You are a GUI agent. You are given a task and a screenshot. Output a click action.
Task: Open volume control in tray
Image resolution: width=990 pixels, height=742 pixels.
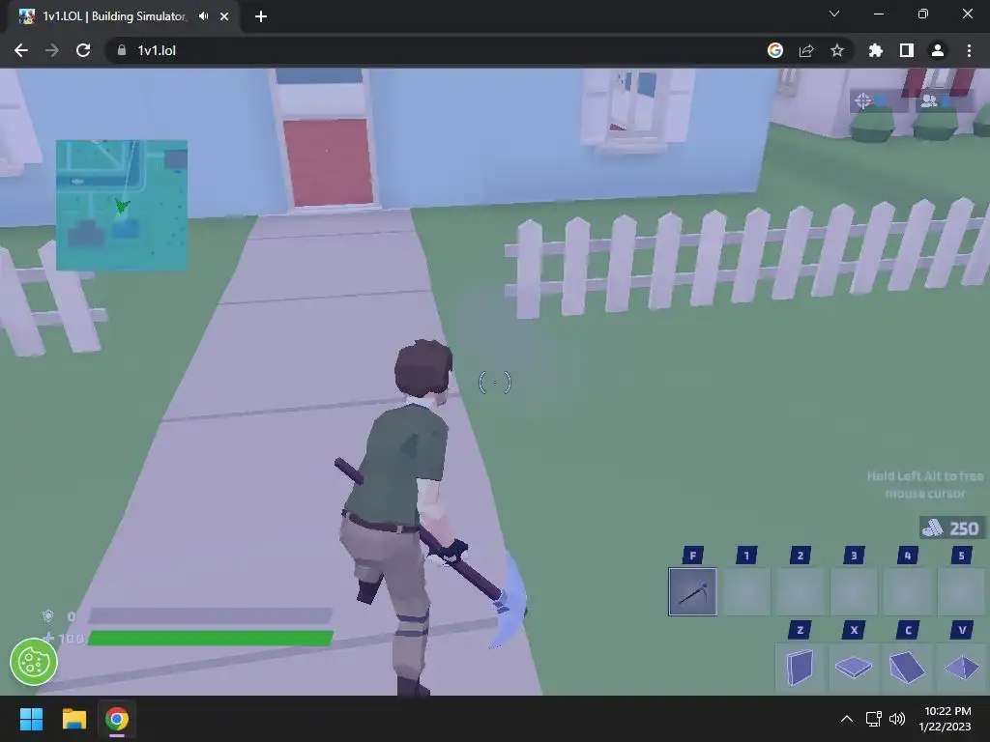897,719
